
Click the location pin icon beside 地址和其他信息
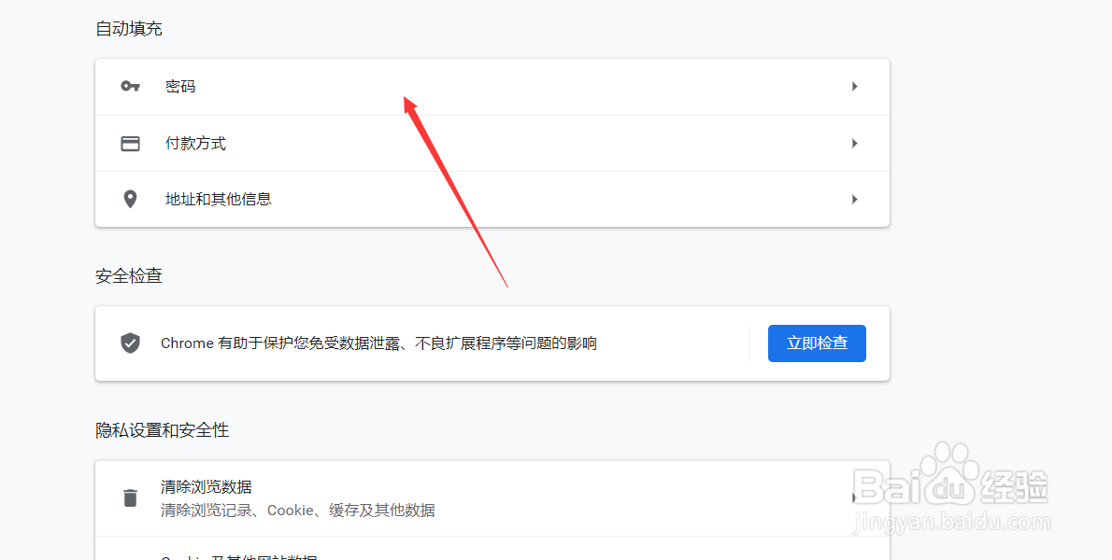[130, 199]
